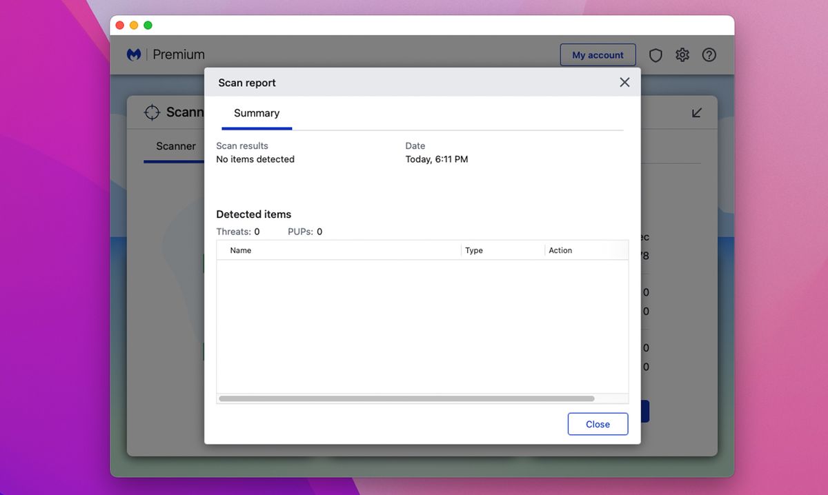Click the horizontal scrollbar in detected items

point(406,398)
